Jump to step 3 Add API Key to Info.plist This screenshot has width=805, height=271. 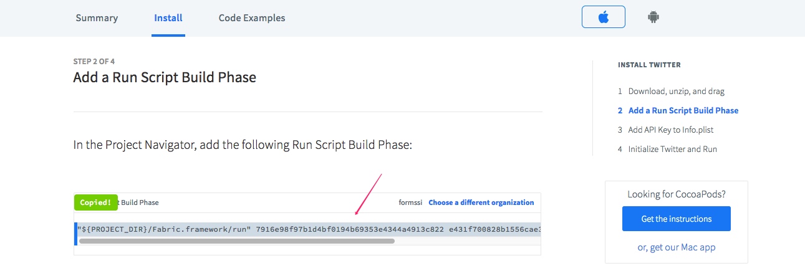(x=670, y=130)
